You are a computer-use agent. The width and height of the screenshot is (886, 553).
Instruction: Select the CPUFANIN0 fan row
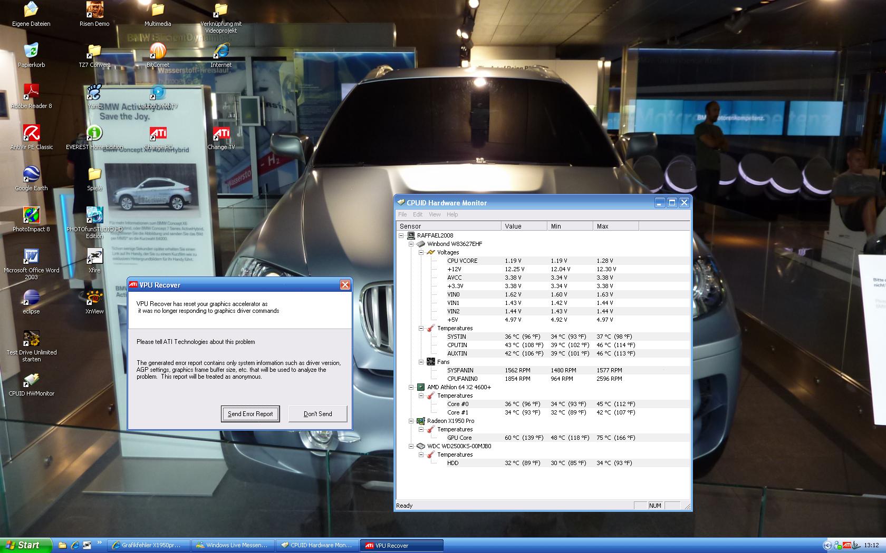[543, 379]
